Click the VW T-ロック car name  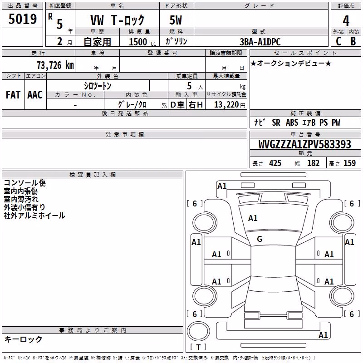coord(117,20)
